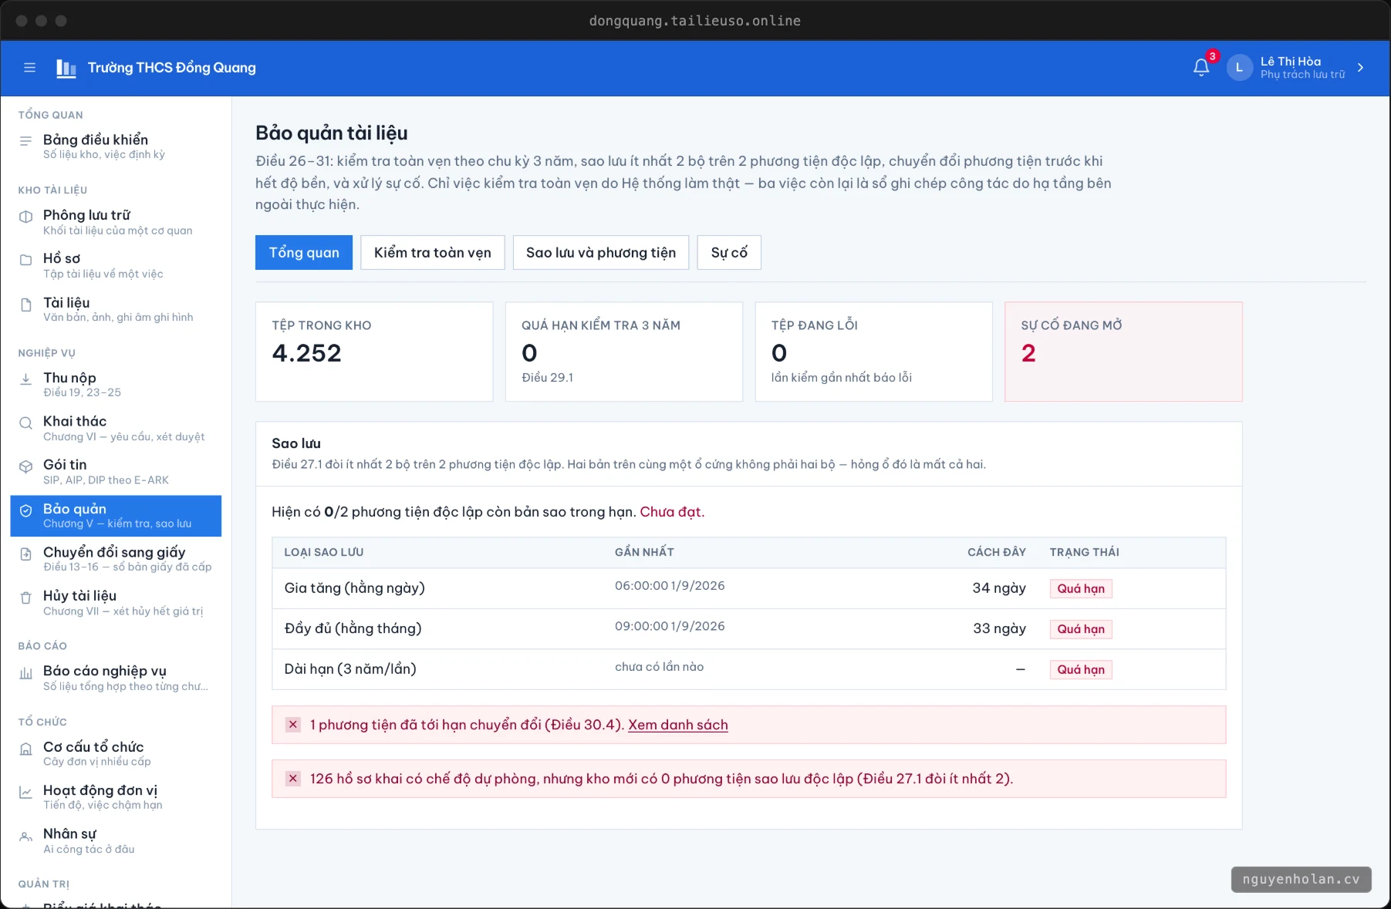Click the address bar URL
The image size is (1391, 909).
point(695,21)
